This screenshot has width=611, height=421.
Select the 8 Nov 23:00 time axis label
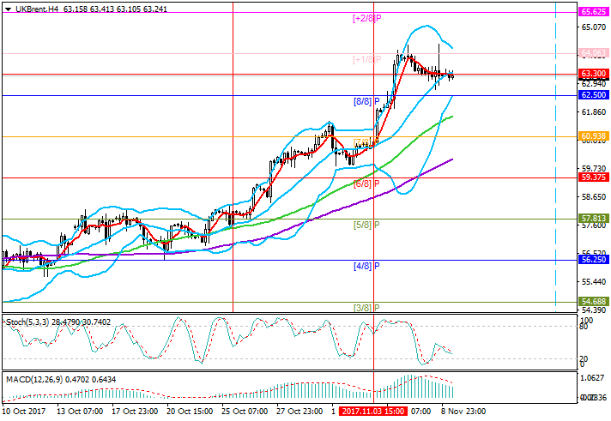click(x=461, y=412)
